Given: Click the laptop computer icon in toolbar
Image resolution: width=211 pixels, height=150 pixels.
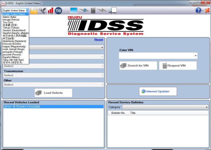Looking at the screenshot, I should click(x=74, y=10).
